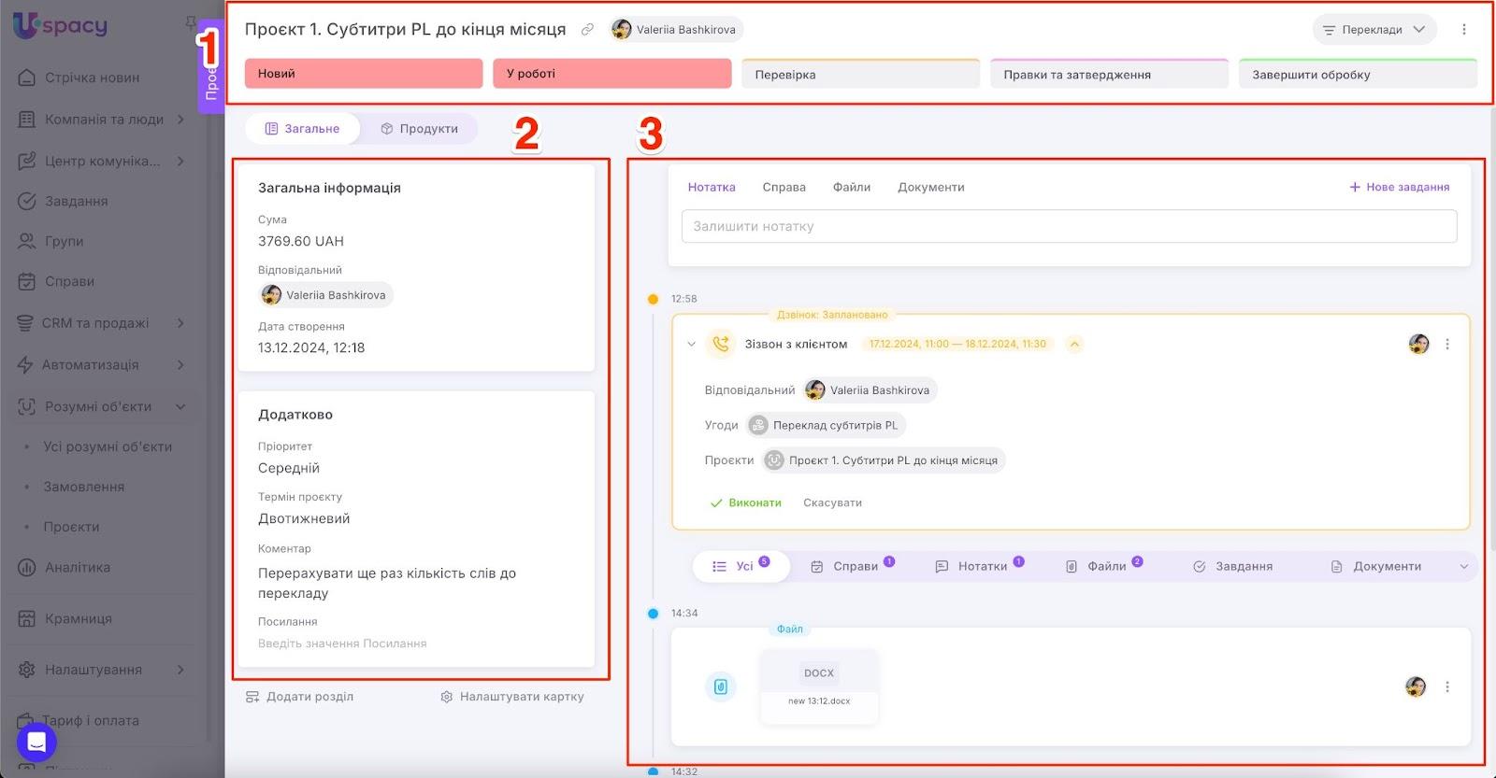Click the Завдання checkmark icon in sidebar
The width and height of the screenshot is (1496, 778).
click(27, 201)
